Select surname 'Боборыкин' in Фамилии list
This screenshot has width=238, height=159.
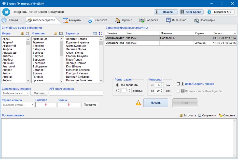click(40, 67)
